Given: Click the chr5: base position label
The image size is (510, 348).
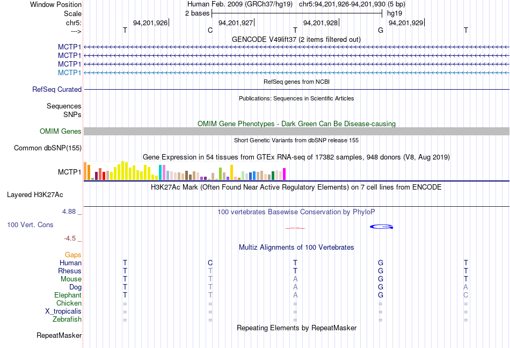Looking at the screenshot, I should (74, 23).
